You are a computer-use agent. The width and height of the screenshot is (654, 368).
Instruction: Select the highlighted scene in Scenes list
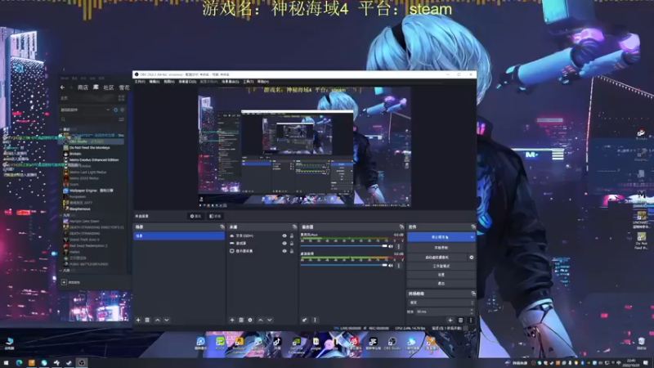pyautogui.click(x=179, y=236)
